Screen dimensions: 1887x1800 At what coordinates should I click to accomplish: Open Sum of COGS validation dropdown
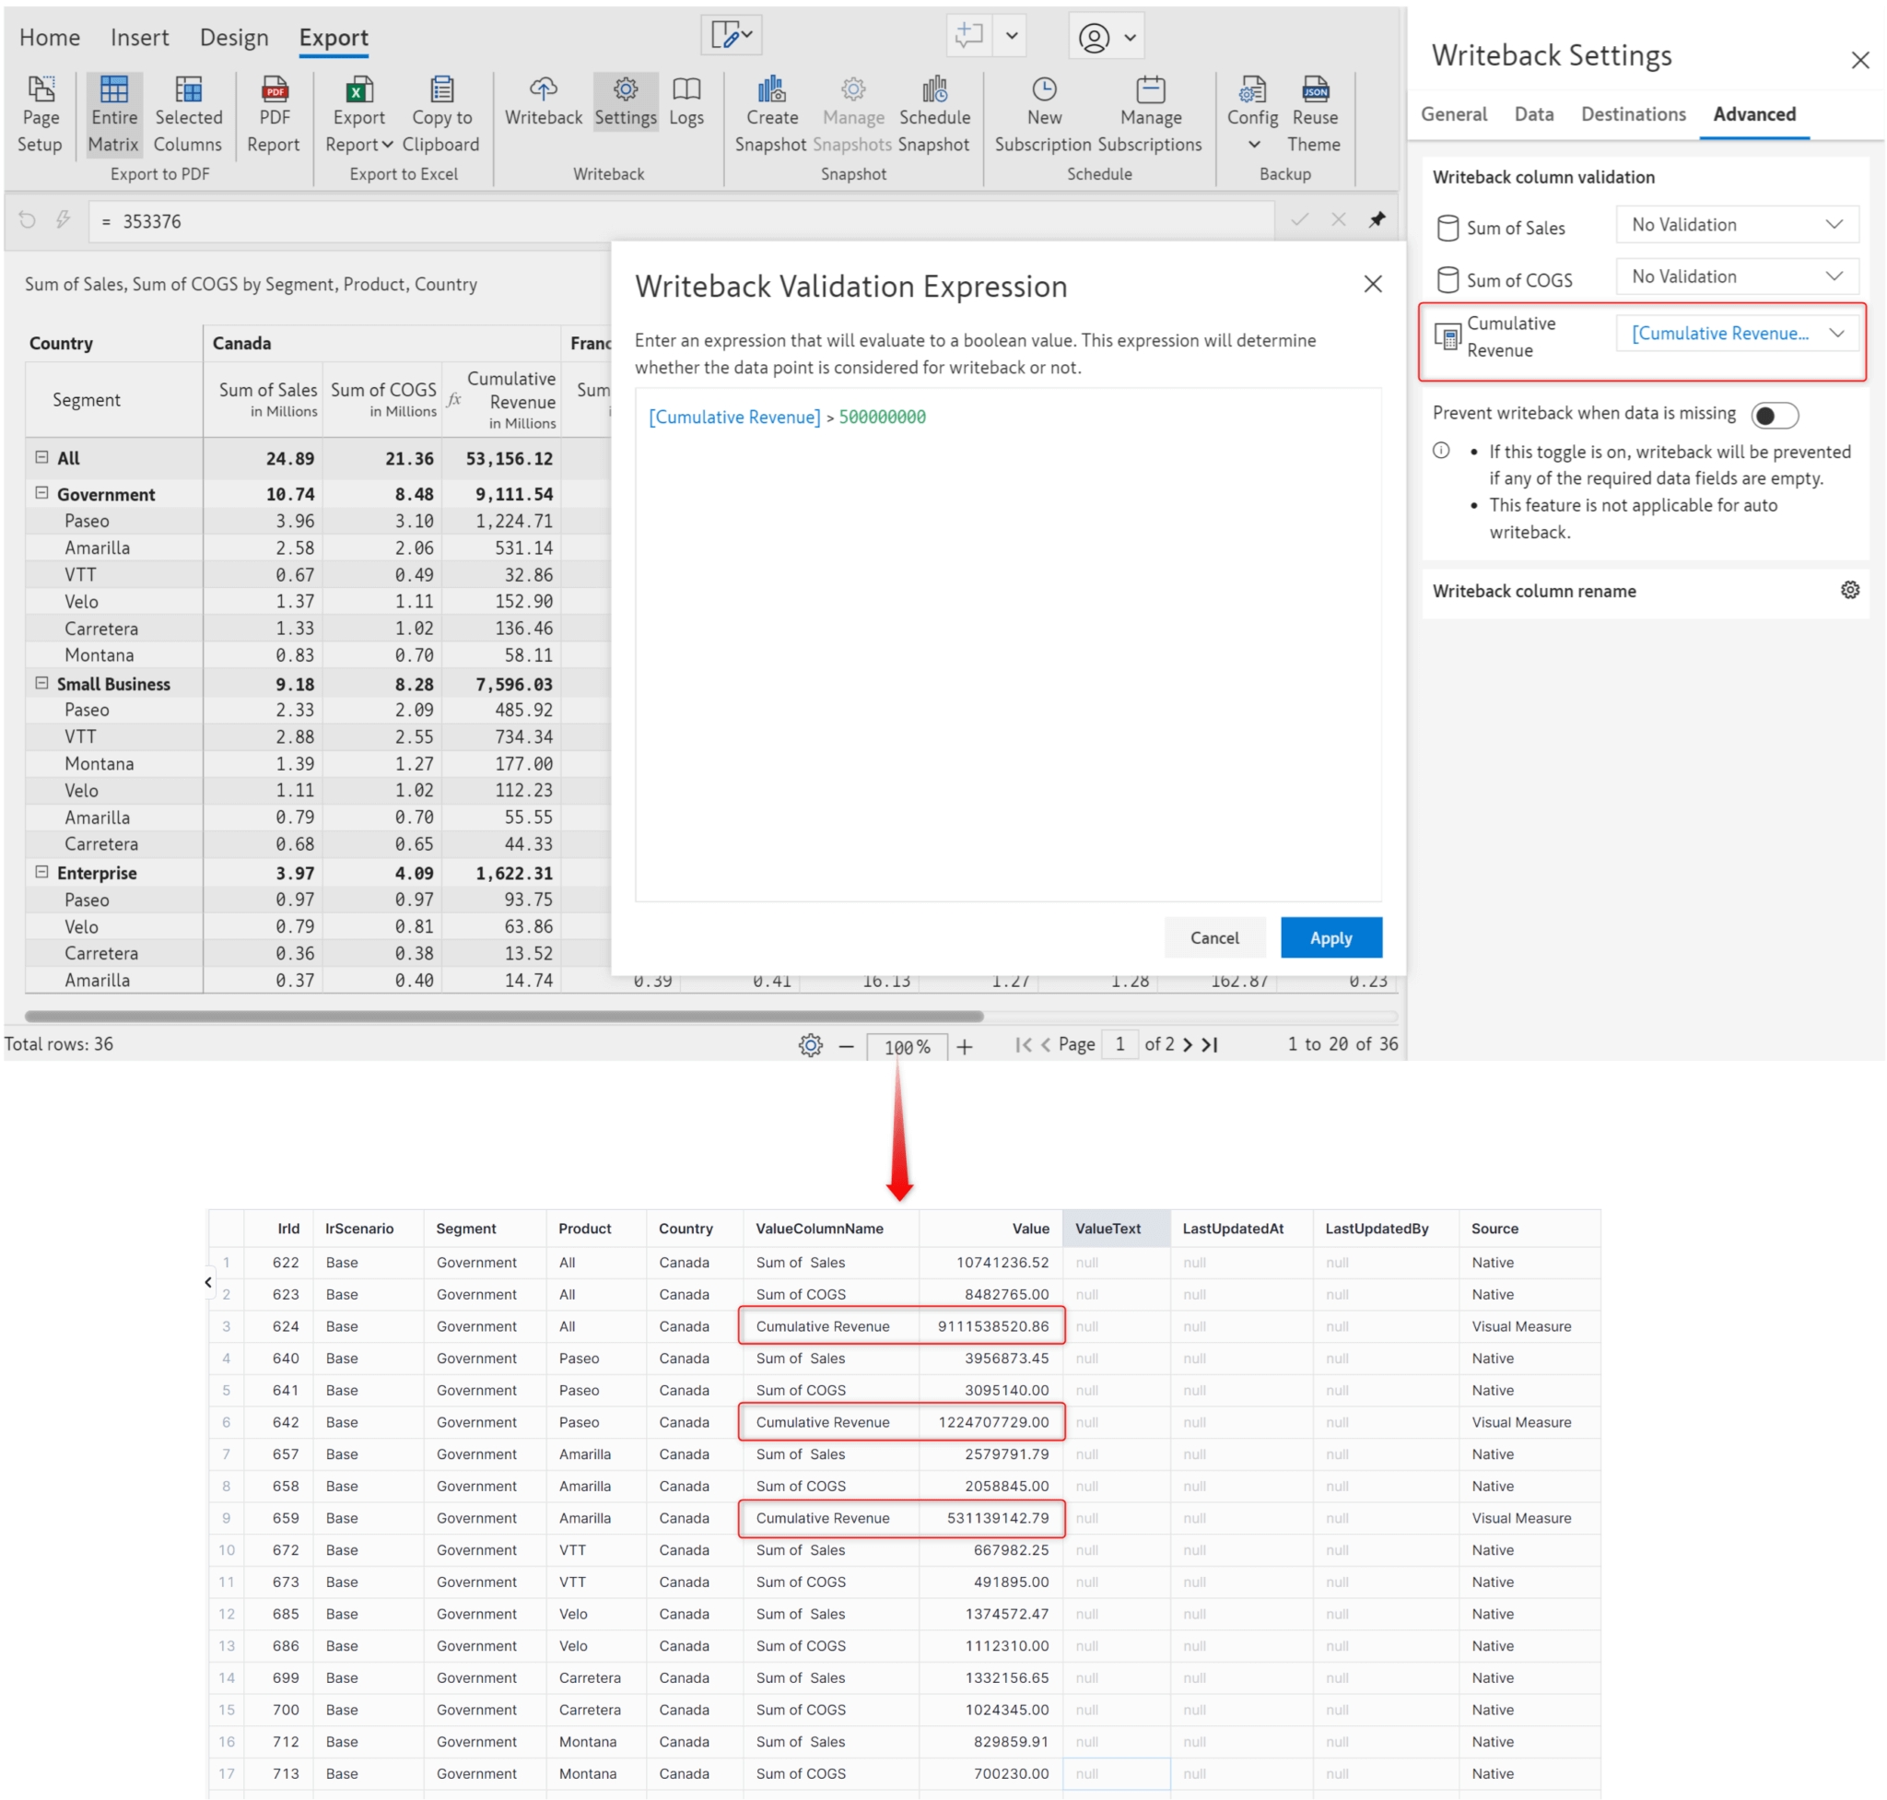pyautogui.click(x=1737, y=276)
